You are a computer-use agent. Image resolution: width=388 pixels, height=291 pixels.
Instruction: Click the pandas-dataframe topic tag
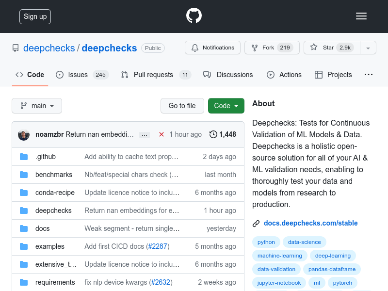pos(332,269)
